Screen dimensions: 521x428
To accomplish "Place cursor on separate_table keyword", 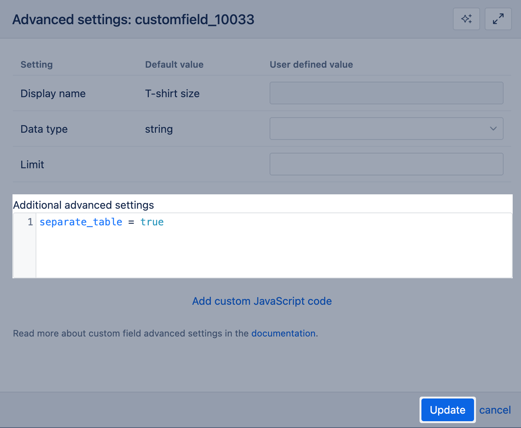I will tap(81, 222).
